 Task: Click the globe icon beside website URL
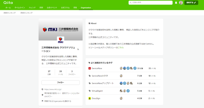click(x=43, y=89)
